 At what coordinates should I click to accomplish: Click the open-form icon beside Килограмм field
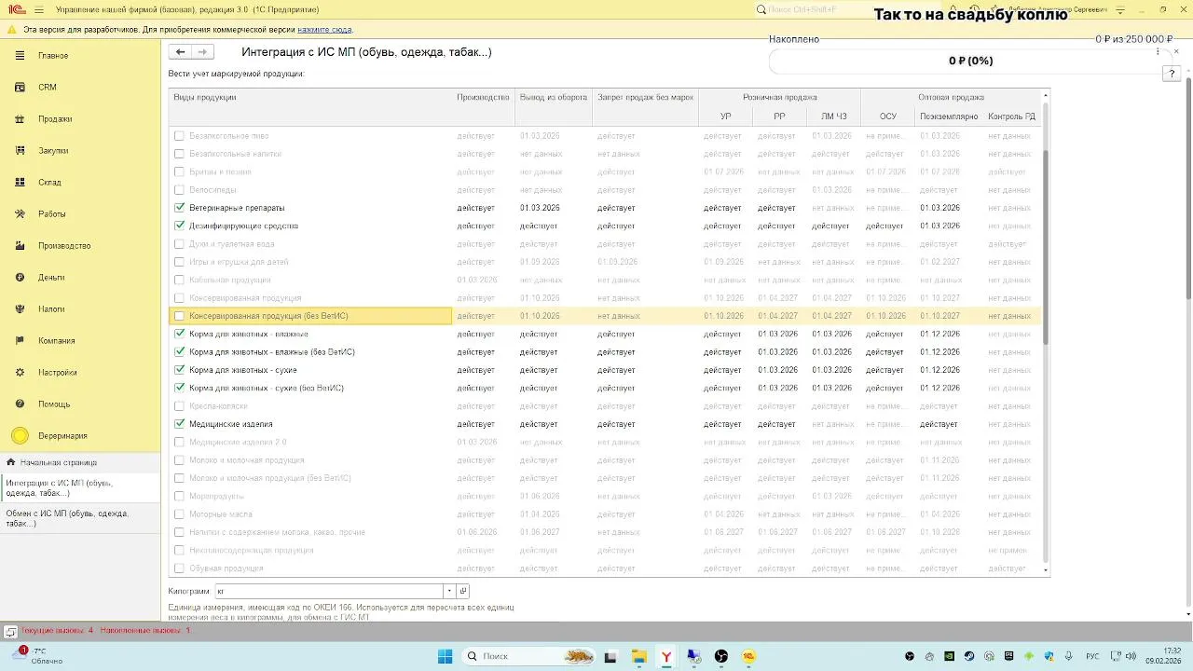(463, 592)
